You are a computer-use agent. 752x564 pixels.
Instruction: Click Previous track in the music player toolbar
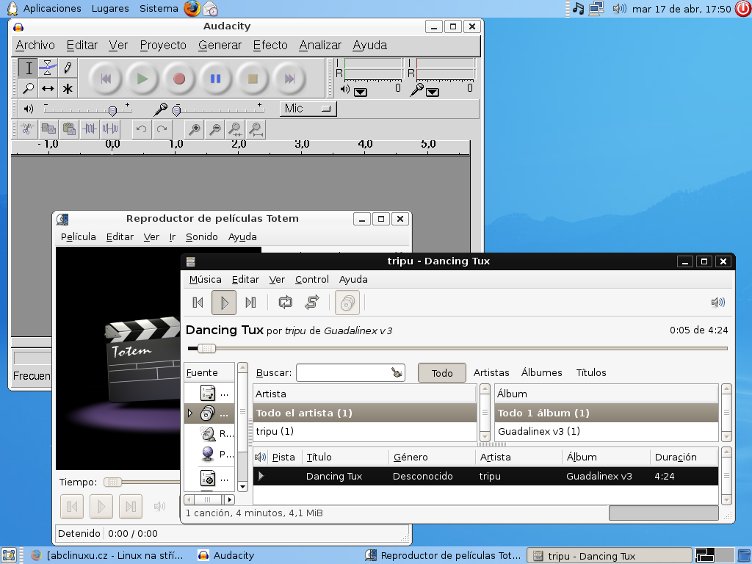(198, 303)
